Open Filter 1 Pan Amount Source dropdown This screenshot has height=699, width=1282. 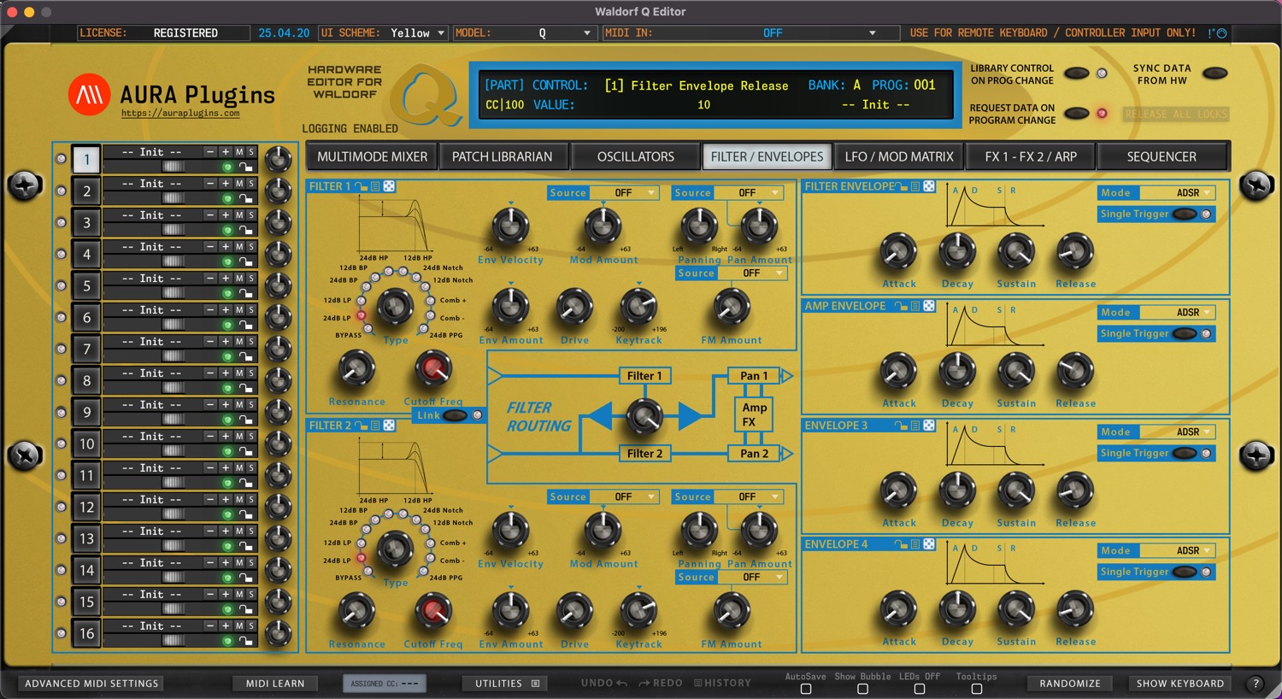coord(749,193)
